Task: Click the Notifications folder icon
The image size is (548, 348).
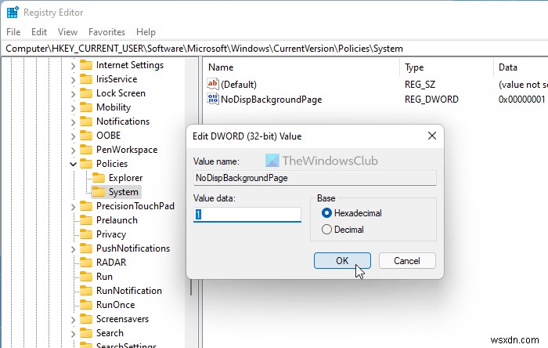Action: (86, 121)
